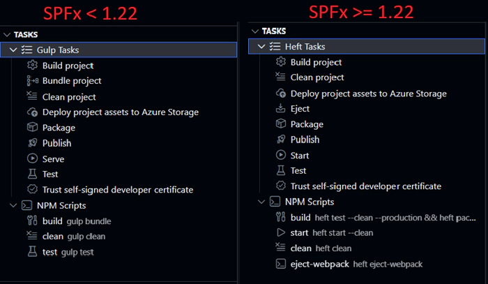
Task: Click the Serve play icon under Gulp Tasks
Action: tap(32, 158)
